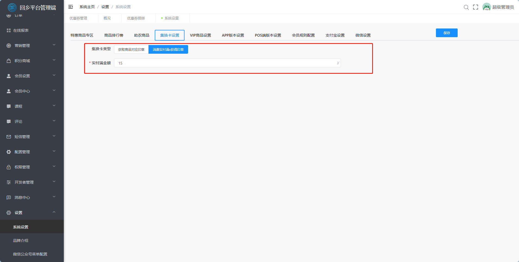Click the sidebar collapse hamburger icon
This screenshot has width=519, height=262.
tap(71, 7)
